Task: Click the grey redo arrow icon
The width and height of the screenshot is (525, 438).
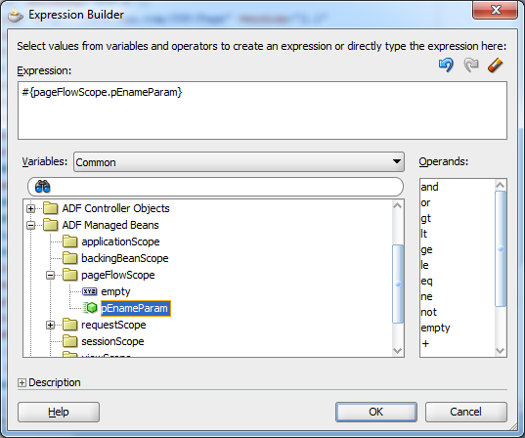Action: click(x=471, y=65)
